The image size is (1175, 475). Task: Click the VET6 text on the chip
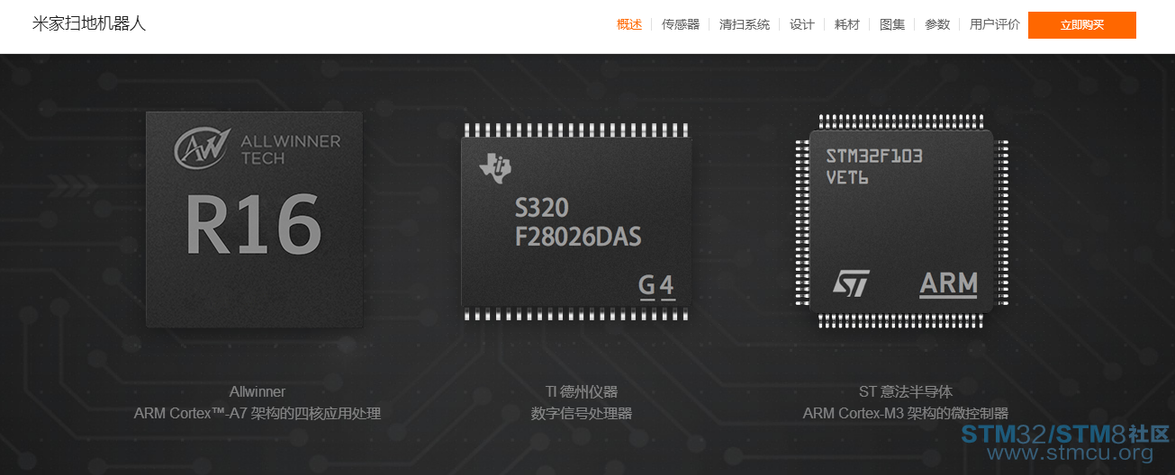click(x=847, y=177)
